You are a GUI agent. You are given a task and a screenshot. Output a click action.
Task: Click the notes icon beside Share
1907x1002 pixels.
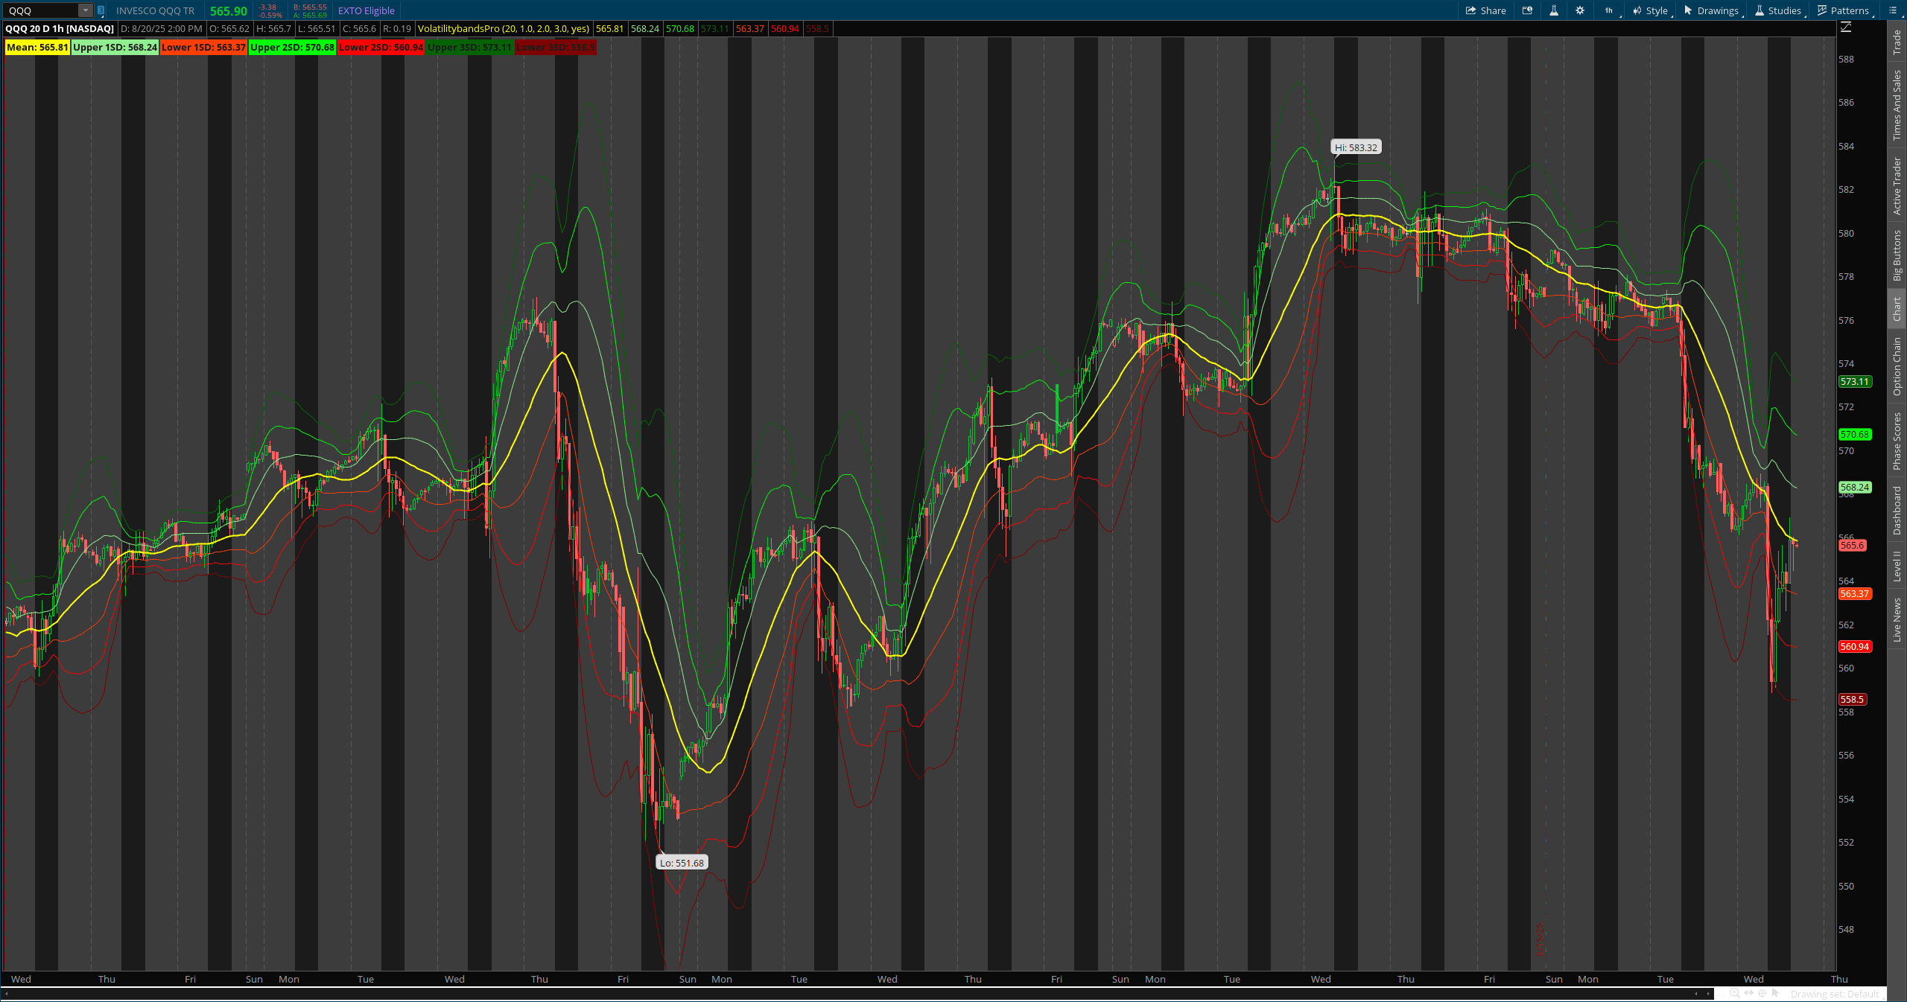point(1528,10)
